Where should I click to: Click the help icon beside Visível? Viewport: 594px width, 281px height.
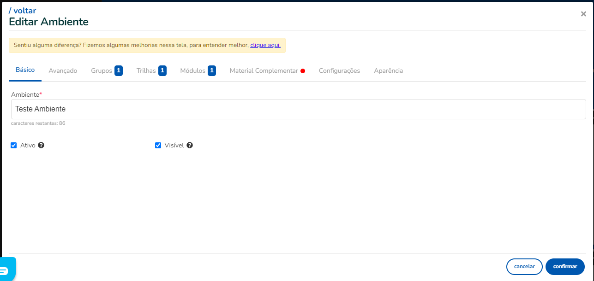click(x=190, y=145)
